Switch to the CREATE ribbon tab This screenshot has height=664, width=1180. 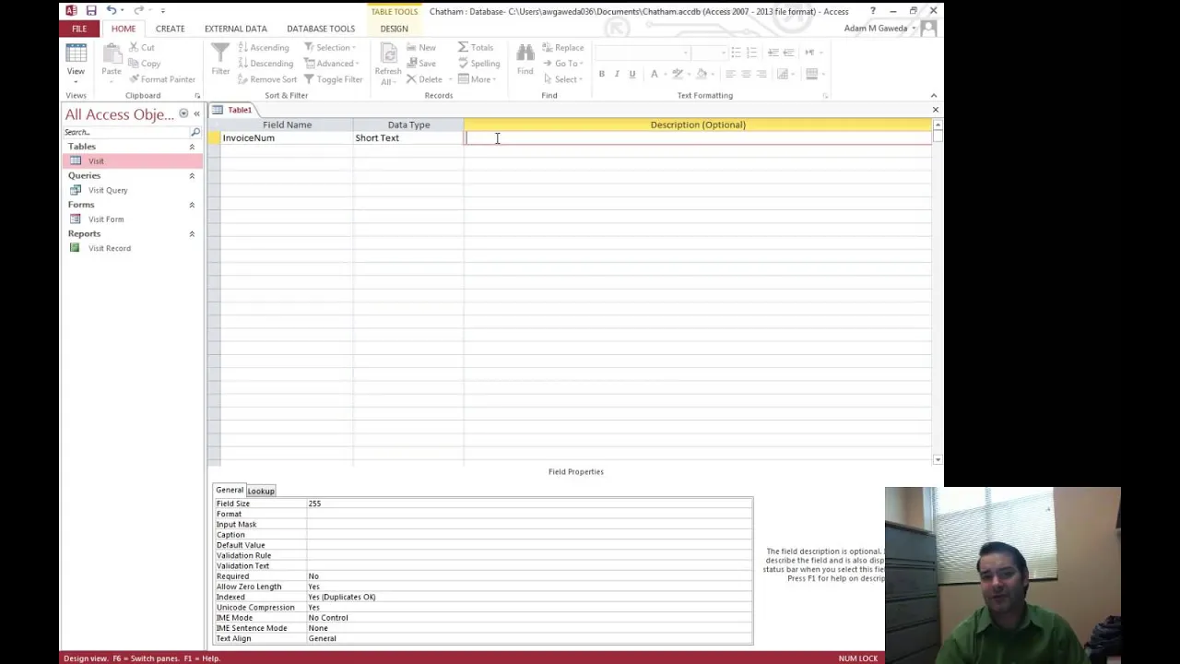170,29
